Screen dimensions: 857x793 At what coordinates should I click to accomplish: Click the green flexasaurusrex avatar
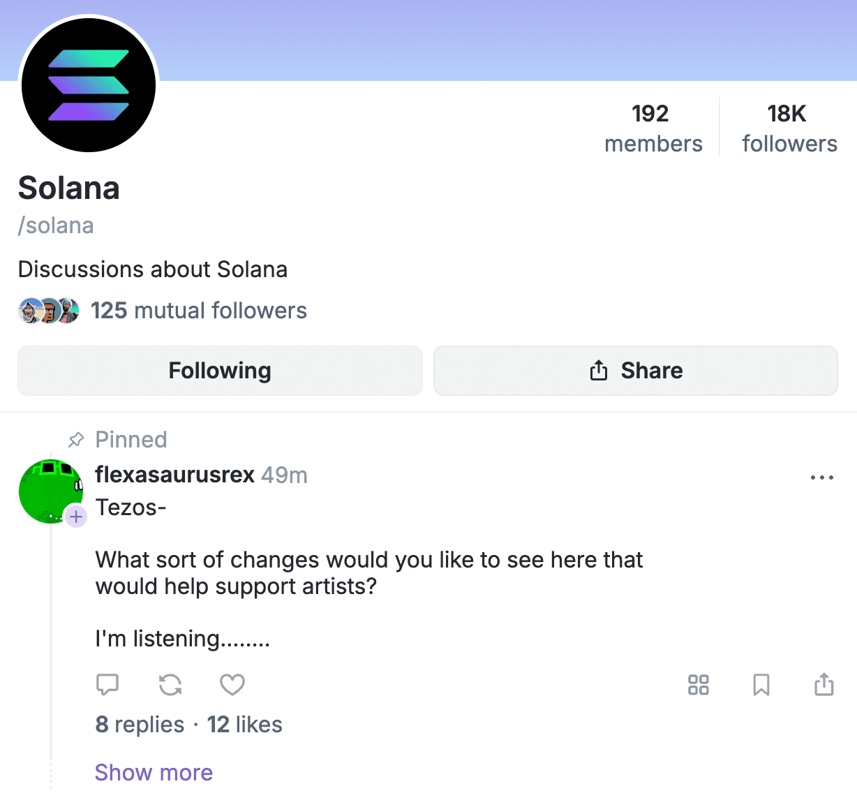50,491
